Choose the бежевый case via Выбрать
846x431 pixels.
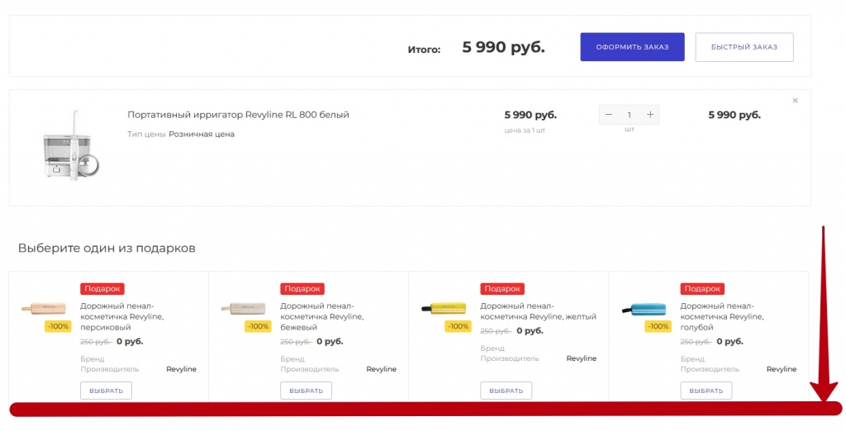[306, 391]
